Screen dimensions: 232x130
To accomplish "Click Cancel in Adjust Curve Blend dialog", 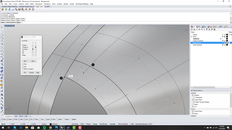I will click(x=31, y=73).
